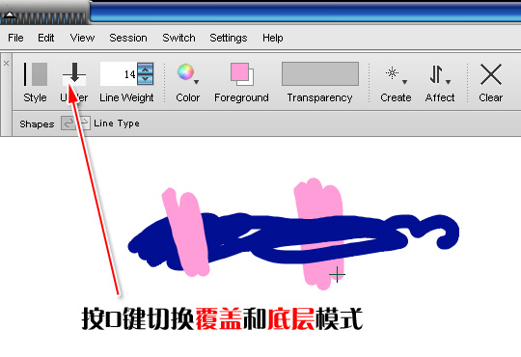Toggle the Under/Over draw mode arrow
This screenshot has height=357, width=521.
(x=74, y=73)
